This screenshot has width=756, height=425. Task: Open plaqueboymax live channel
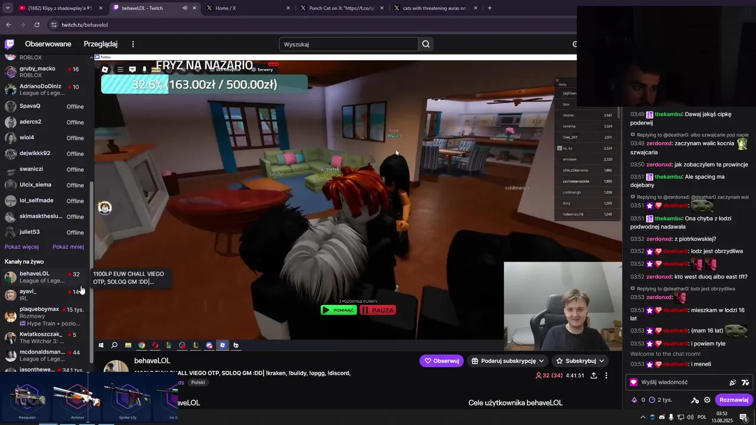pos(44,316)
